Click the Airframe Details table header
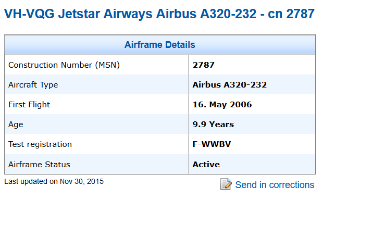Image resolution: width=372 pixels, height=249 pixels. [x=159, y=45]
